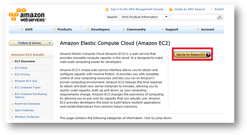Open the AWS Product Information search dropdown
Image resolution: width=247 pixels, height=135 pixels.
click(144, 17)
